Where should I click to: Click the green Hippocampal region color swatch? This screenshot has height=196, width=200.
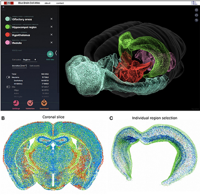click(8, 27)
